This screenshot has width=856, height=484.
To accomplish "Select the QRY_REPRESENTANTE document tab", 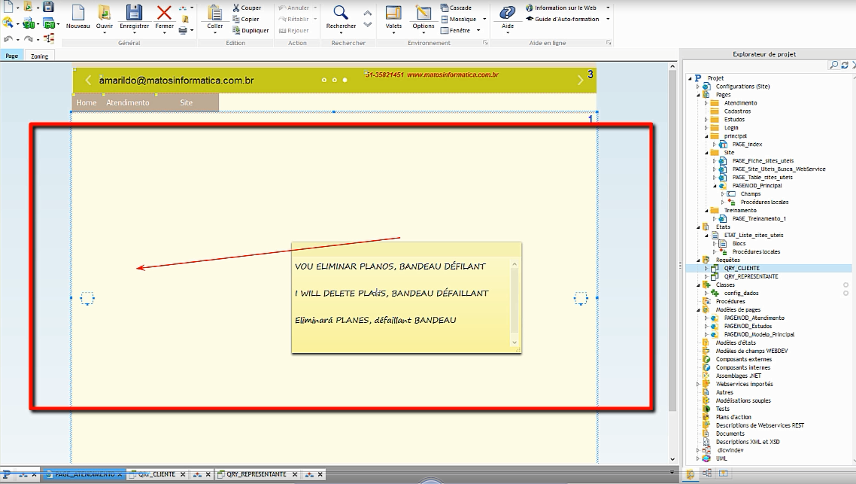I will pyautogui.click(x=256, y=474).
